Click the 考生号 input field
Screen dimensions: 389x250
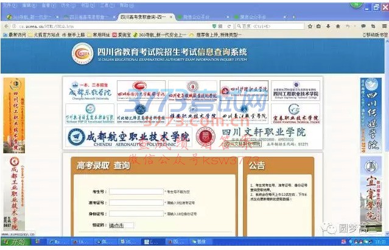point(136,191)
